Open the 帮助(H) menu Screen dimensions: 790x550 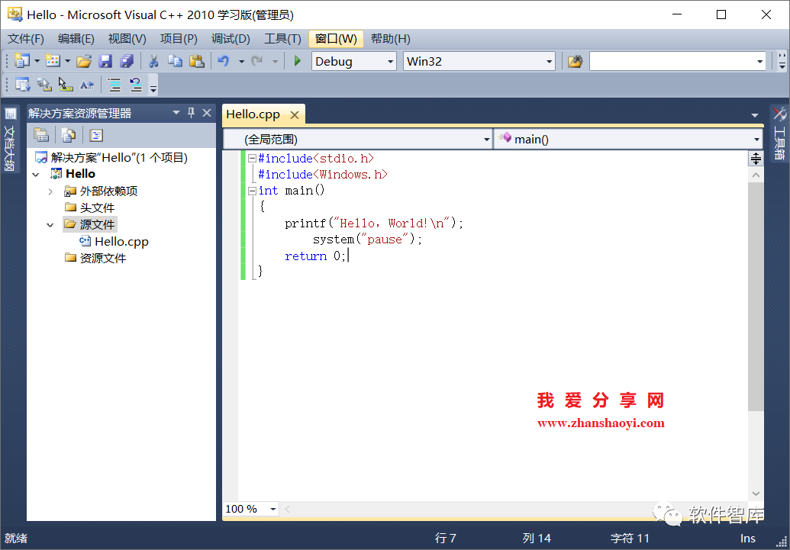coord(391,39)
